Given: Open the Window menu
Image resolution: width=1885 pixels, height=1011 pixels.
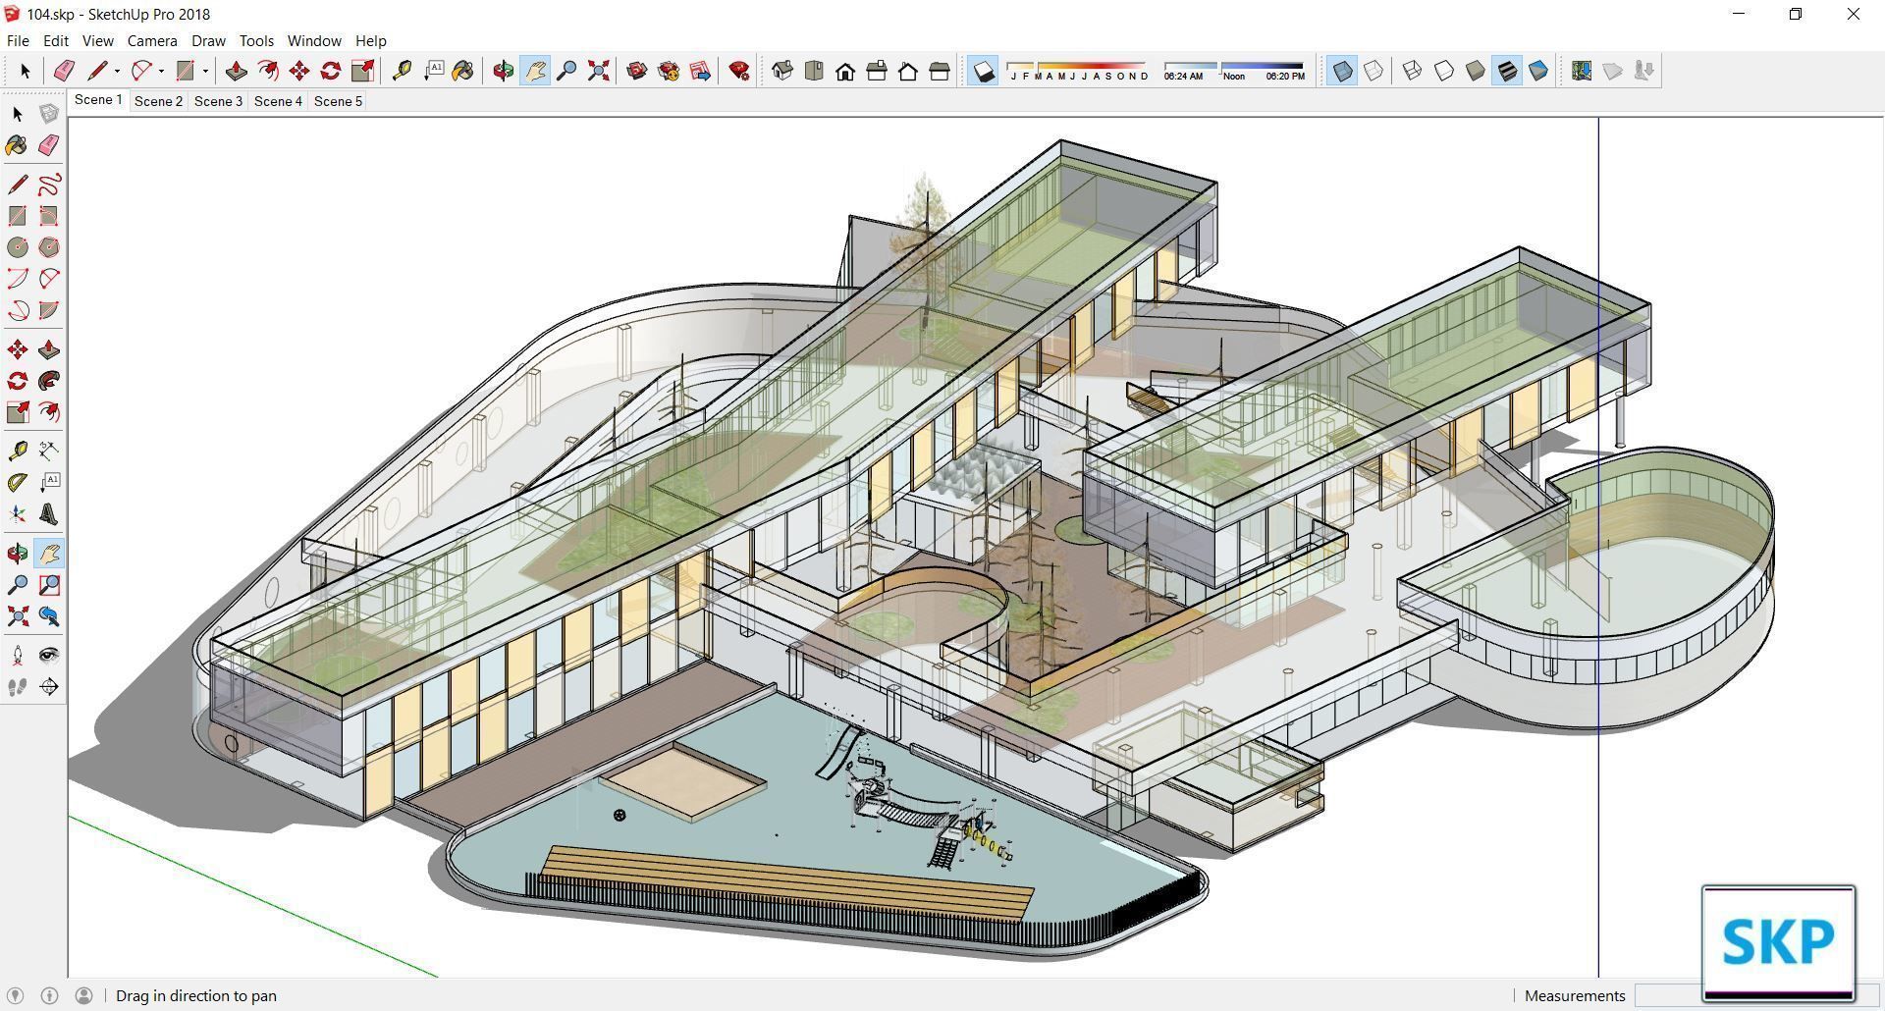Looking at the screenshot, I should pos(314,41).
